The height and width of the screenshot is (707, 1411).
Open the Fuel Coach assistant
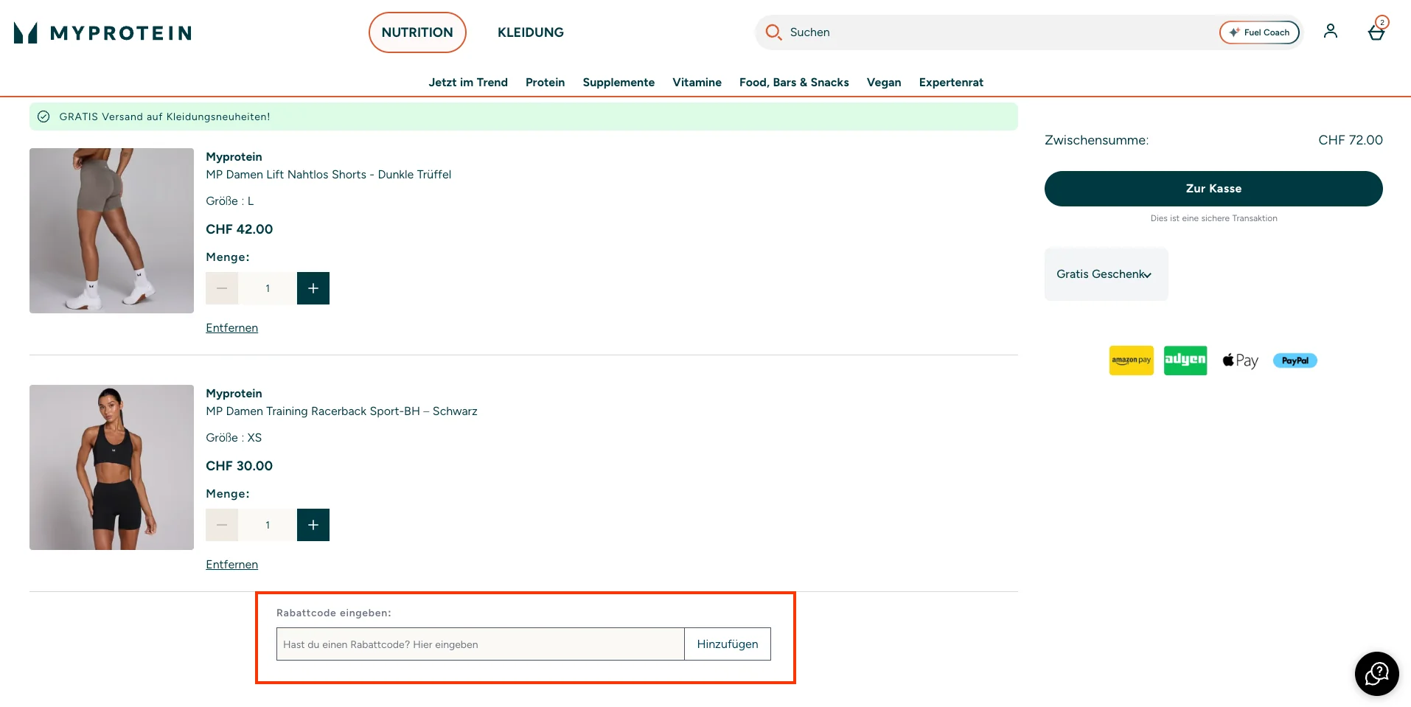point(1259,32)
